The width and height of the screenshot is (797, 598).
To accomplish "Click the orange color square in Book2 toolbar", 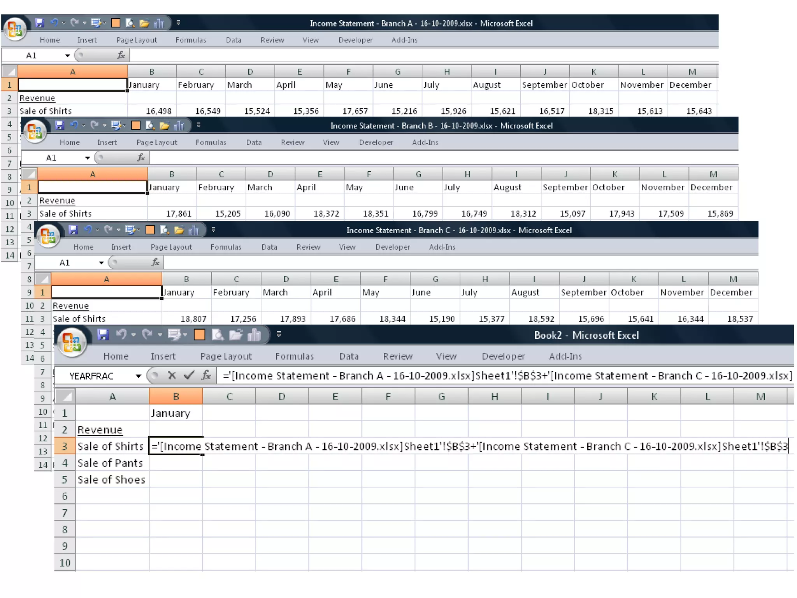I will click(x=199, y=335).
